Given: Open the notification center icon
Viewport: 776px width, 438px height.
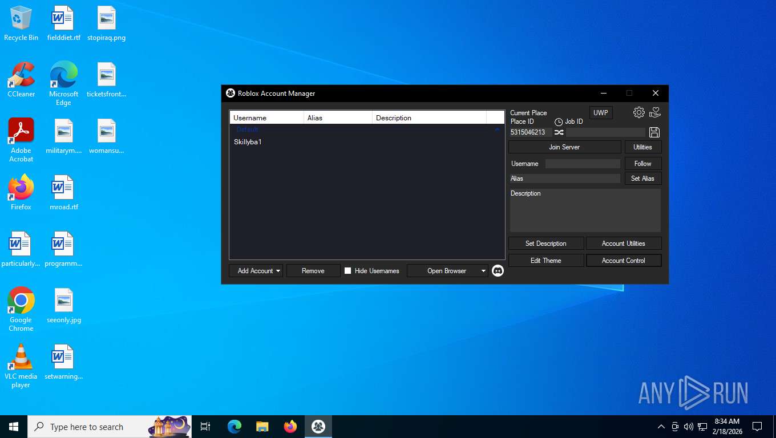Looking at the screenshot, I should pyautogui.click(x=757, y=427).
